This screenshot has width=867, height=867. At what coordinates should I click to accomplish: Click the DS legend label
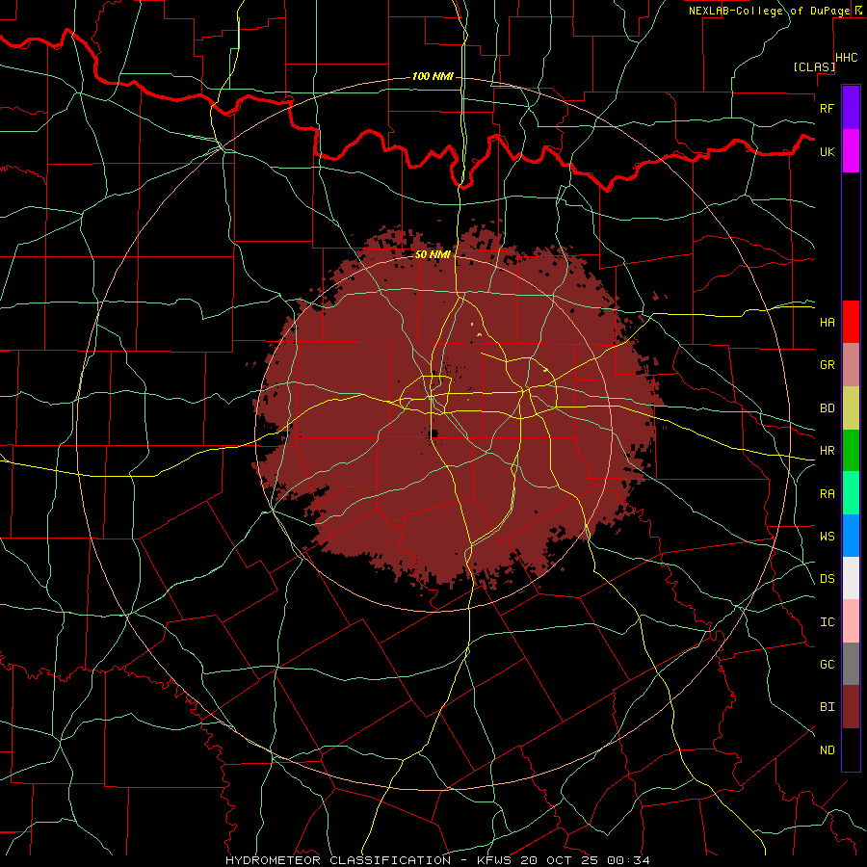point(827,579)
